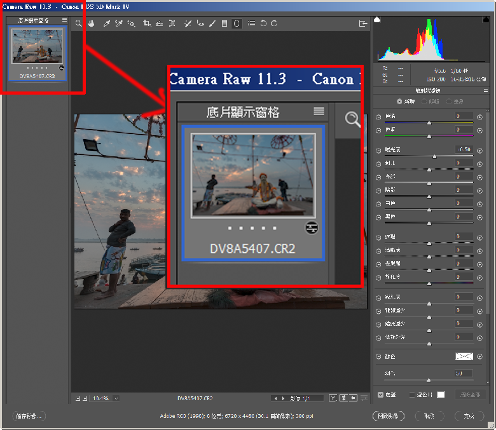Open the zoom level dropdown
This screenshot has height=430, width=496.
pyautogui.click(x=116, y=398)
